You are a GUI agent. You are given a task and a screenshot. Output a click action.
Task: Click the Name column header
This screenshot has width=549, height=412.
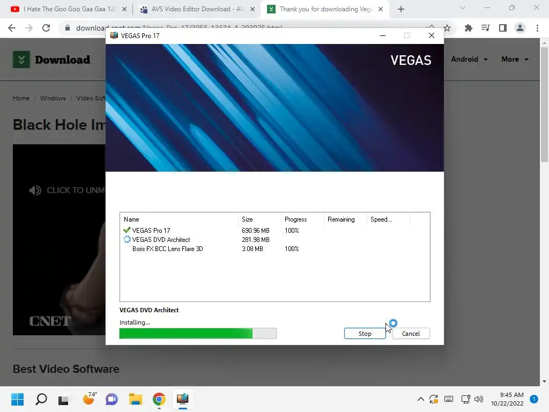pyautogui.click(x=179, y=219)
